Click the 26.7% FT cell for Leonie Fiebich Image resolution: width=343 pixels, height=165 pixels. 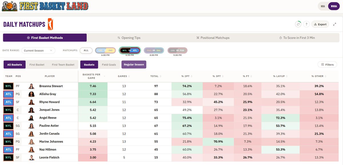pos(248,158)
